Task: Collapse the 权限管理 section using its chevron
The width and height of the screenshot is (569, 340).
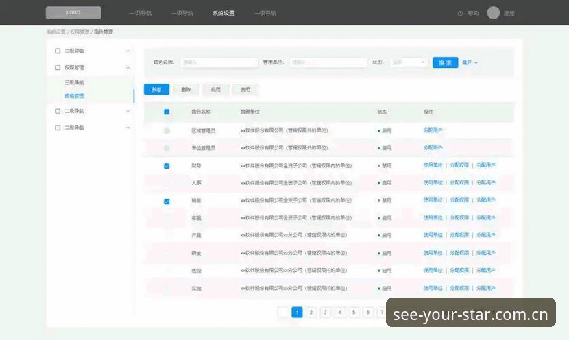Action: coord(128,67)
